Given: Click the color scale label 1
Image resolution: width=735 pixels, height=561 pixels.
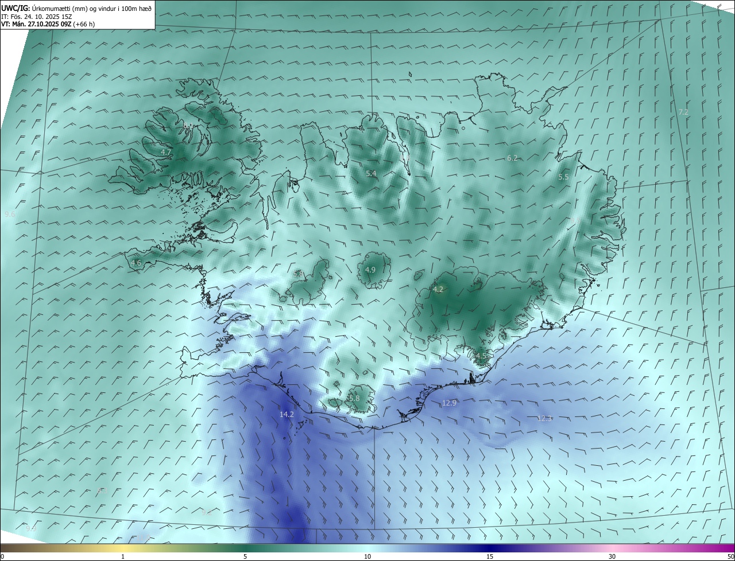Looking at the screenshot, I should [123, 556].
